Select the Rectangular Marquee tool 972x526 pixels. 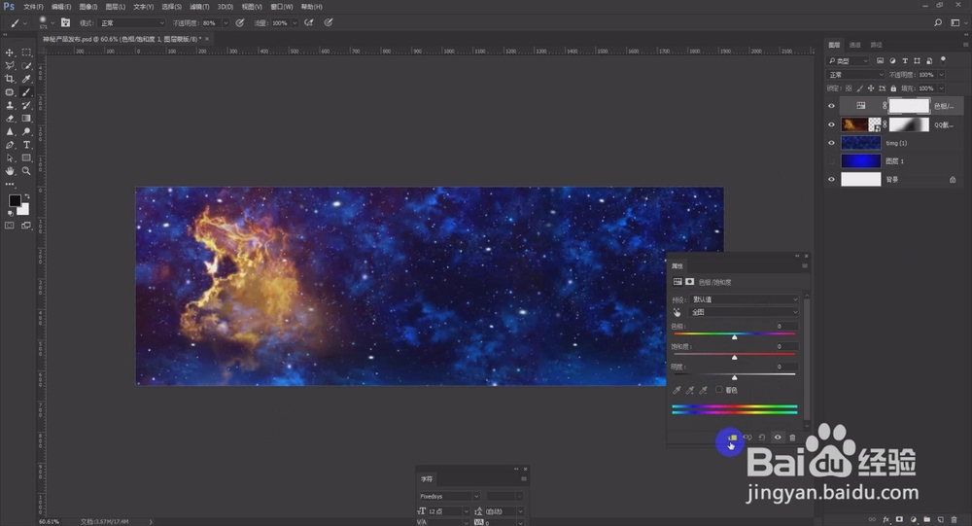click(26, 53)
